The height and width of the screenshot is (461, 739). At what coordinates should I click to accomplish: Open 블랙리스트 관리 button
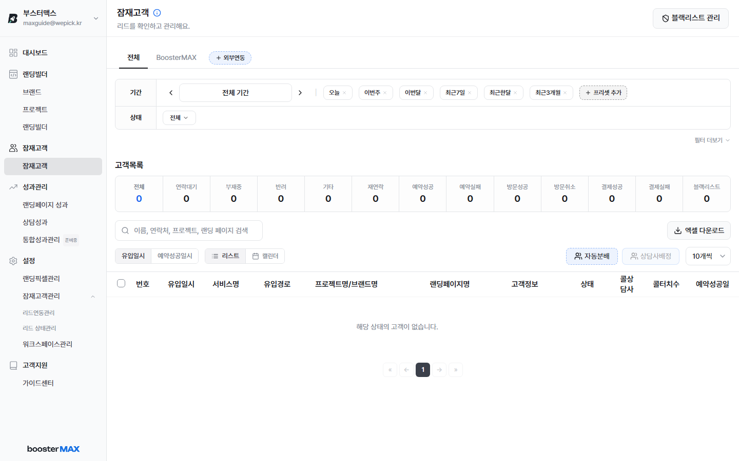691,18
